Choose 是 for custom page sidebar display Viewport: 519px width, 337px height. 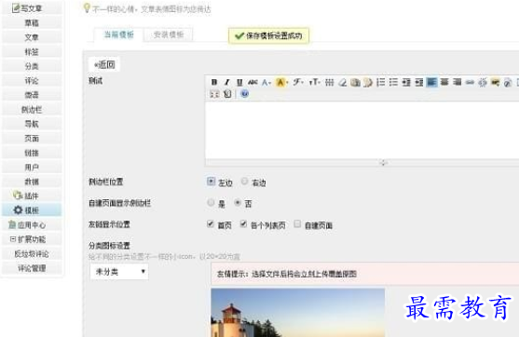[x=211, y=202]
